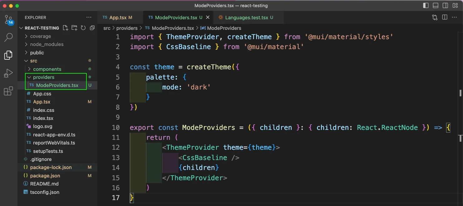463x206 pixels.
Task: Open logo.svg file
Action: click(x=43, y=126)
